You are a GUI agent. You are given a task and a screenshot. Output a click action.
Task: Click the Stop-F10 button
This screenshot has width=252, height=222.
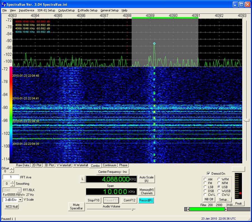click(93, 200)
